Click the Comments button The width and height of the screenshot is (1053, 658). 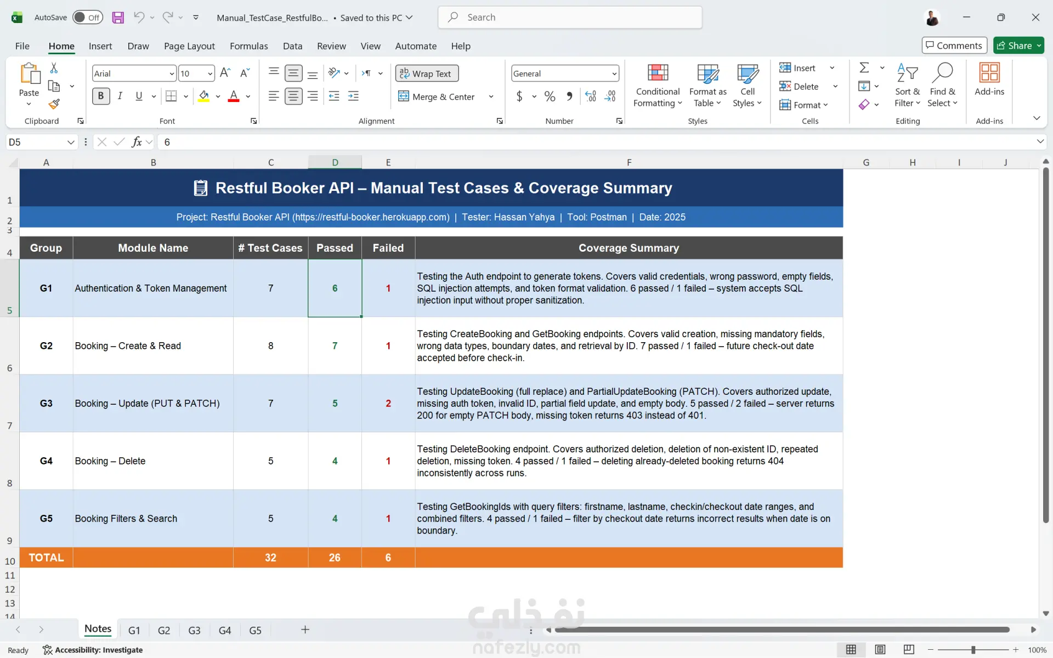(x=954, y=46)
